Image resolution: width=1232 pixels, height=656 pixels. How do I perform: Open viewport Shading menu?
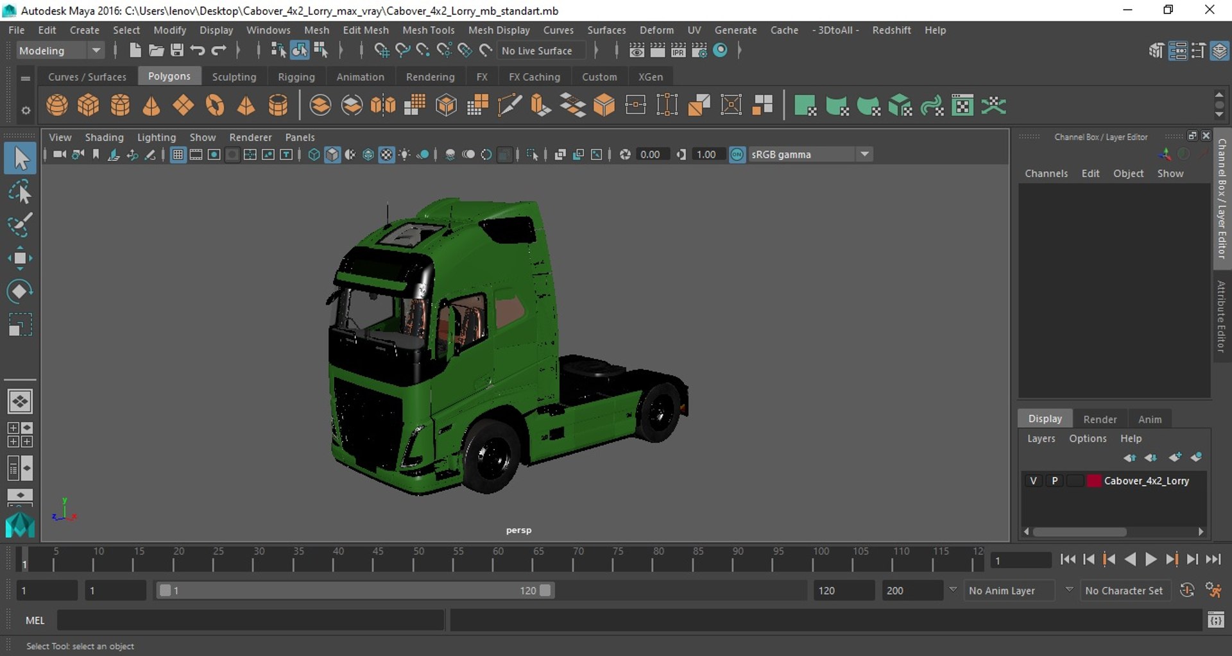click(x=104, y=137)
